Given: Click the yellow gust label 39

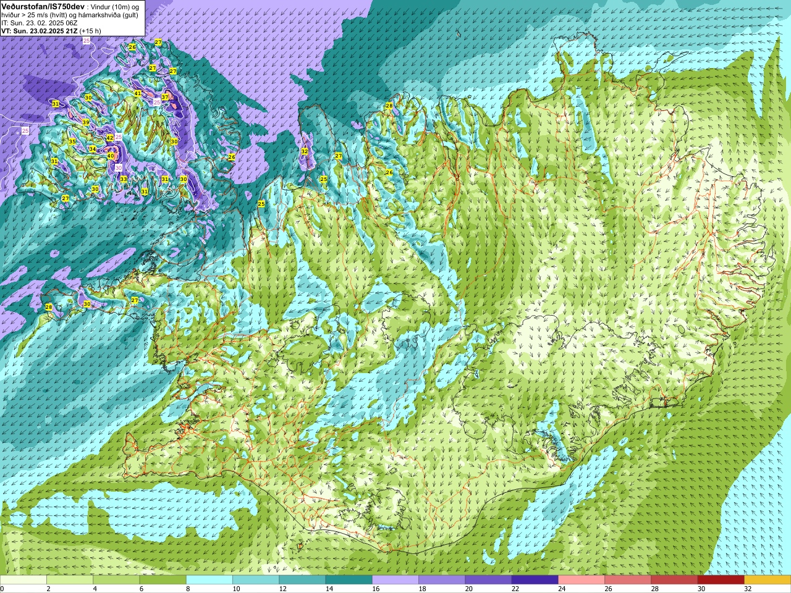Looking at the screenshot, I should point(86,123).
